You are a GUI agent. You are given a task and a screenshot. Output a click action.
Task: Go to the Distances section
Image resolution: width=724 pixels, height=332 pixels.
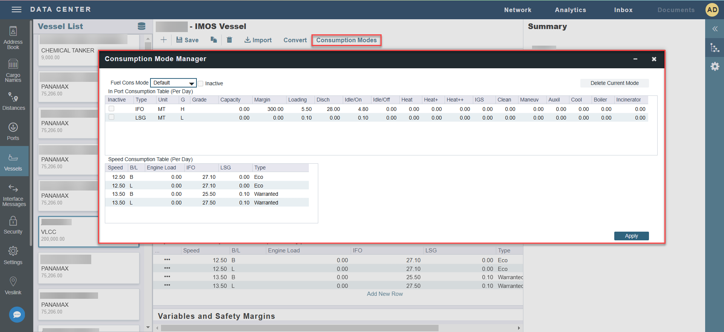14,101
